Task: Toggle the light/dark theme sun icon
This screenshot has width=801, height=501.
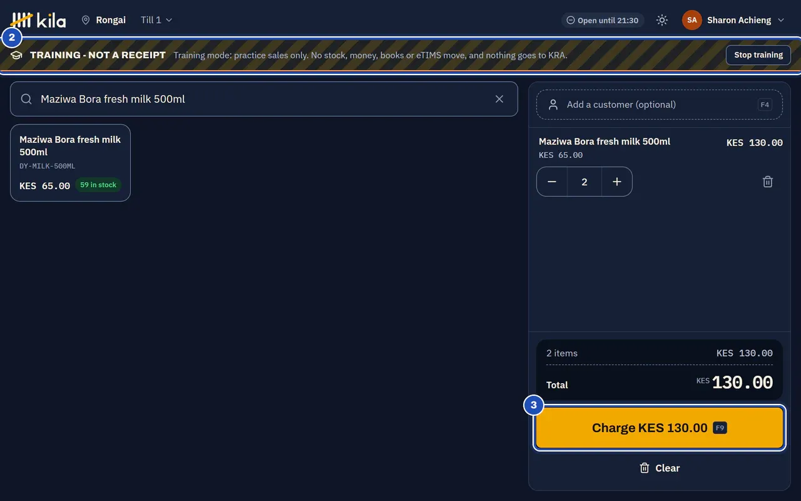Action: point(662,20)
